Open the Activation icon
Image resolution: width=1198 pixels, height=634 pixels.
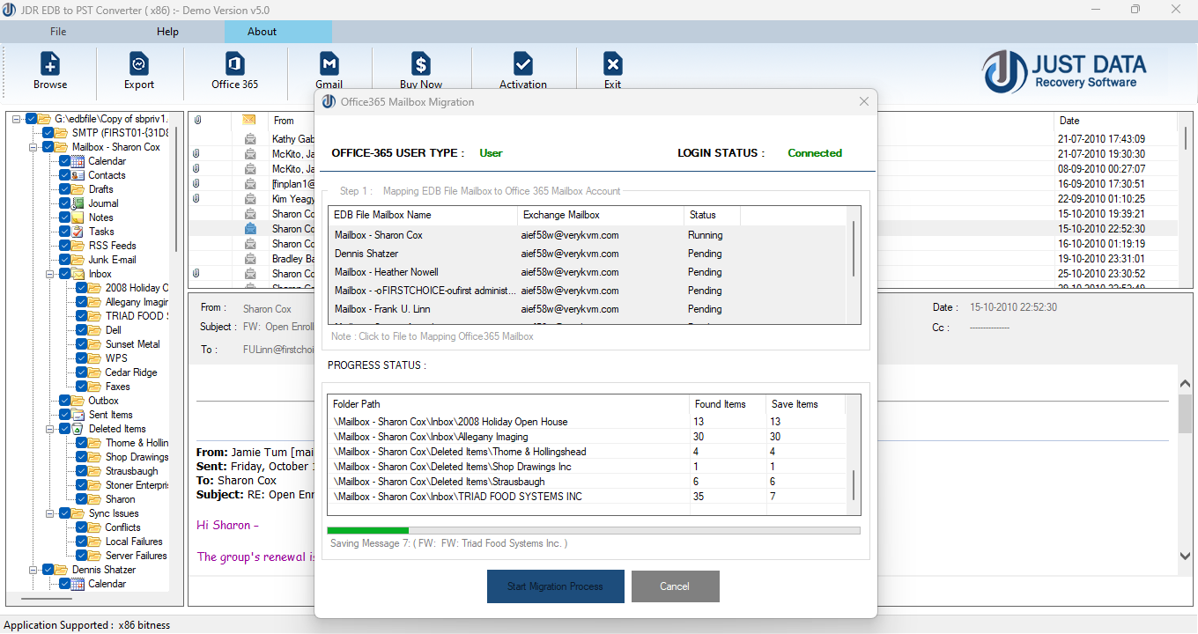tap(523, 70)
